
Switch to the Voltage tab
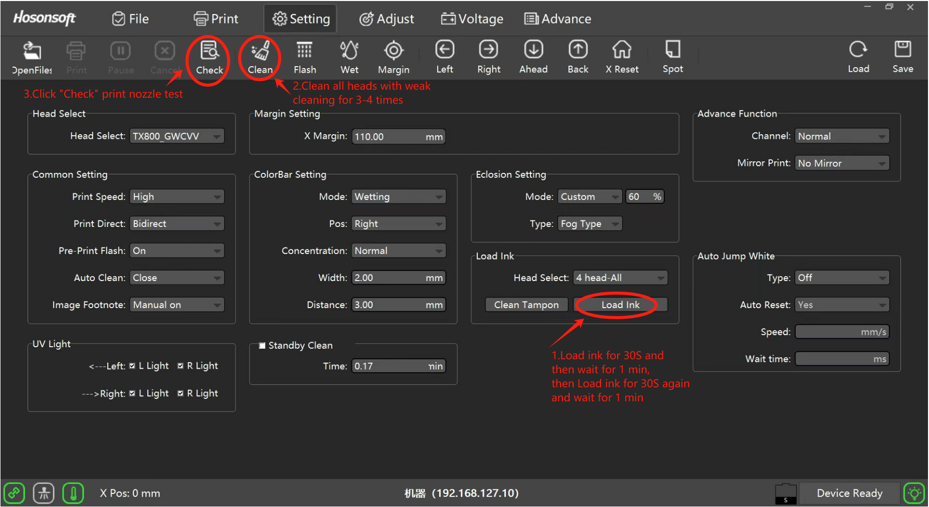(x=472, y=19)
